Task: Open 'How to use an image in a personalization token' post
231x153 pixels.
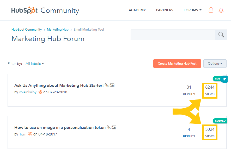Action: tap(60, 128)
